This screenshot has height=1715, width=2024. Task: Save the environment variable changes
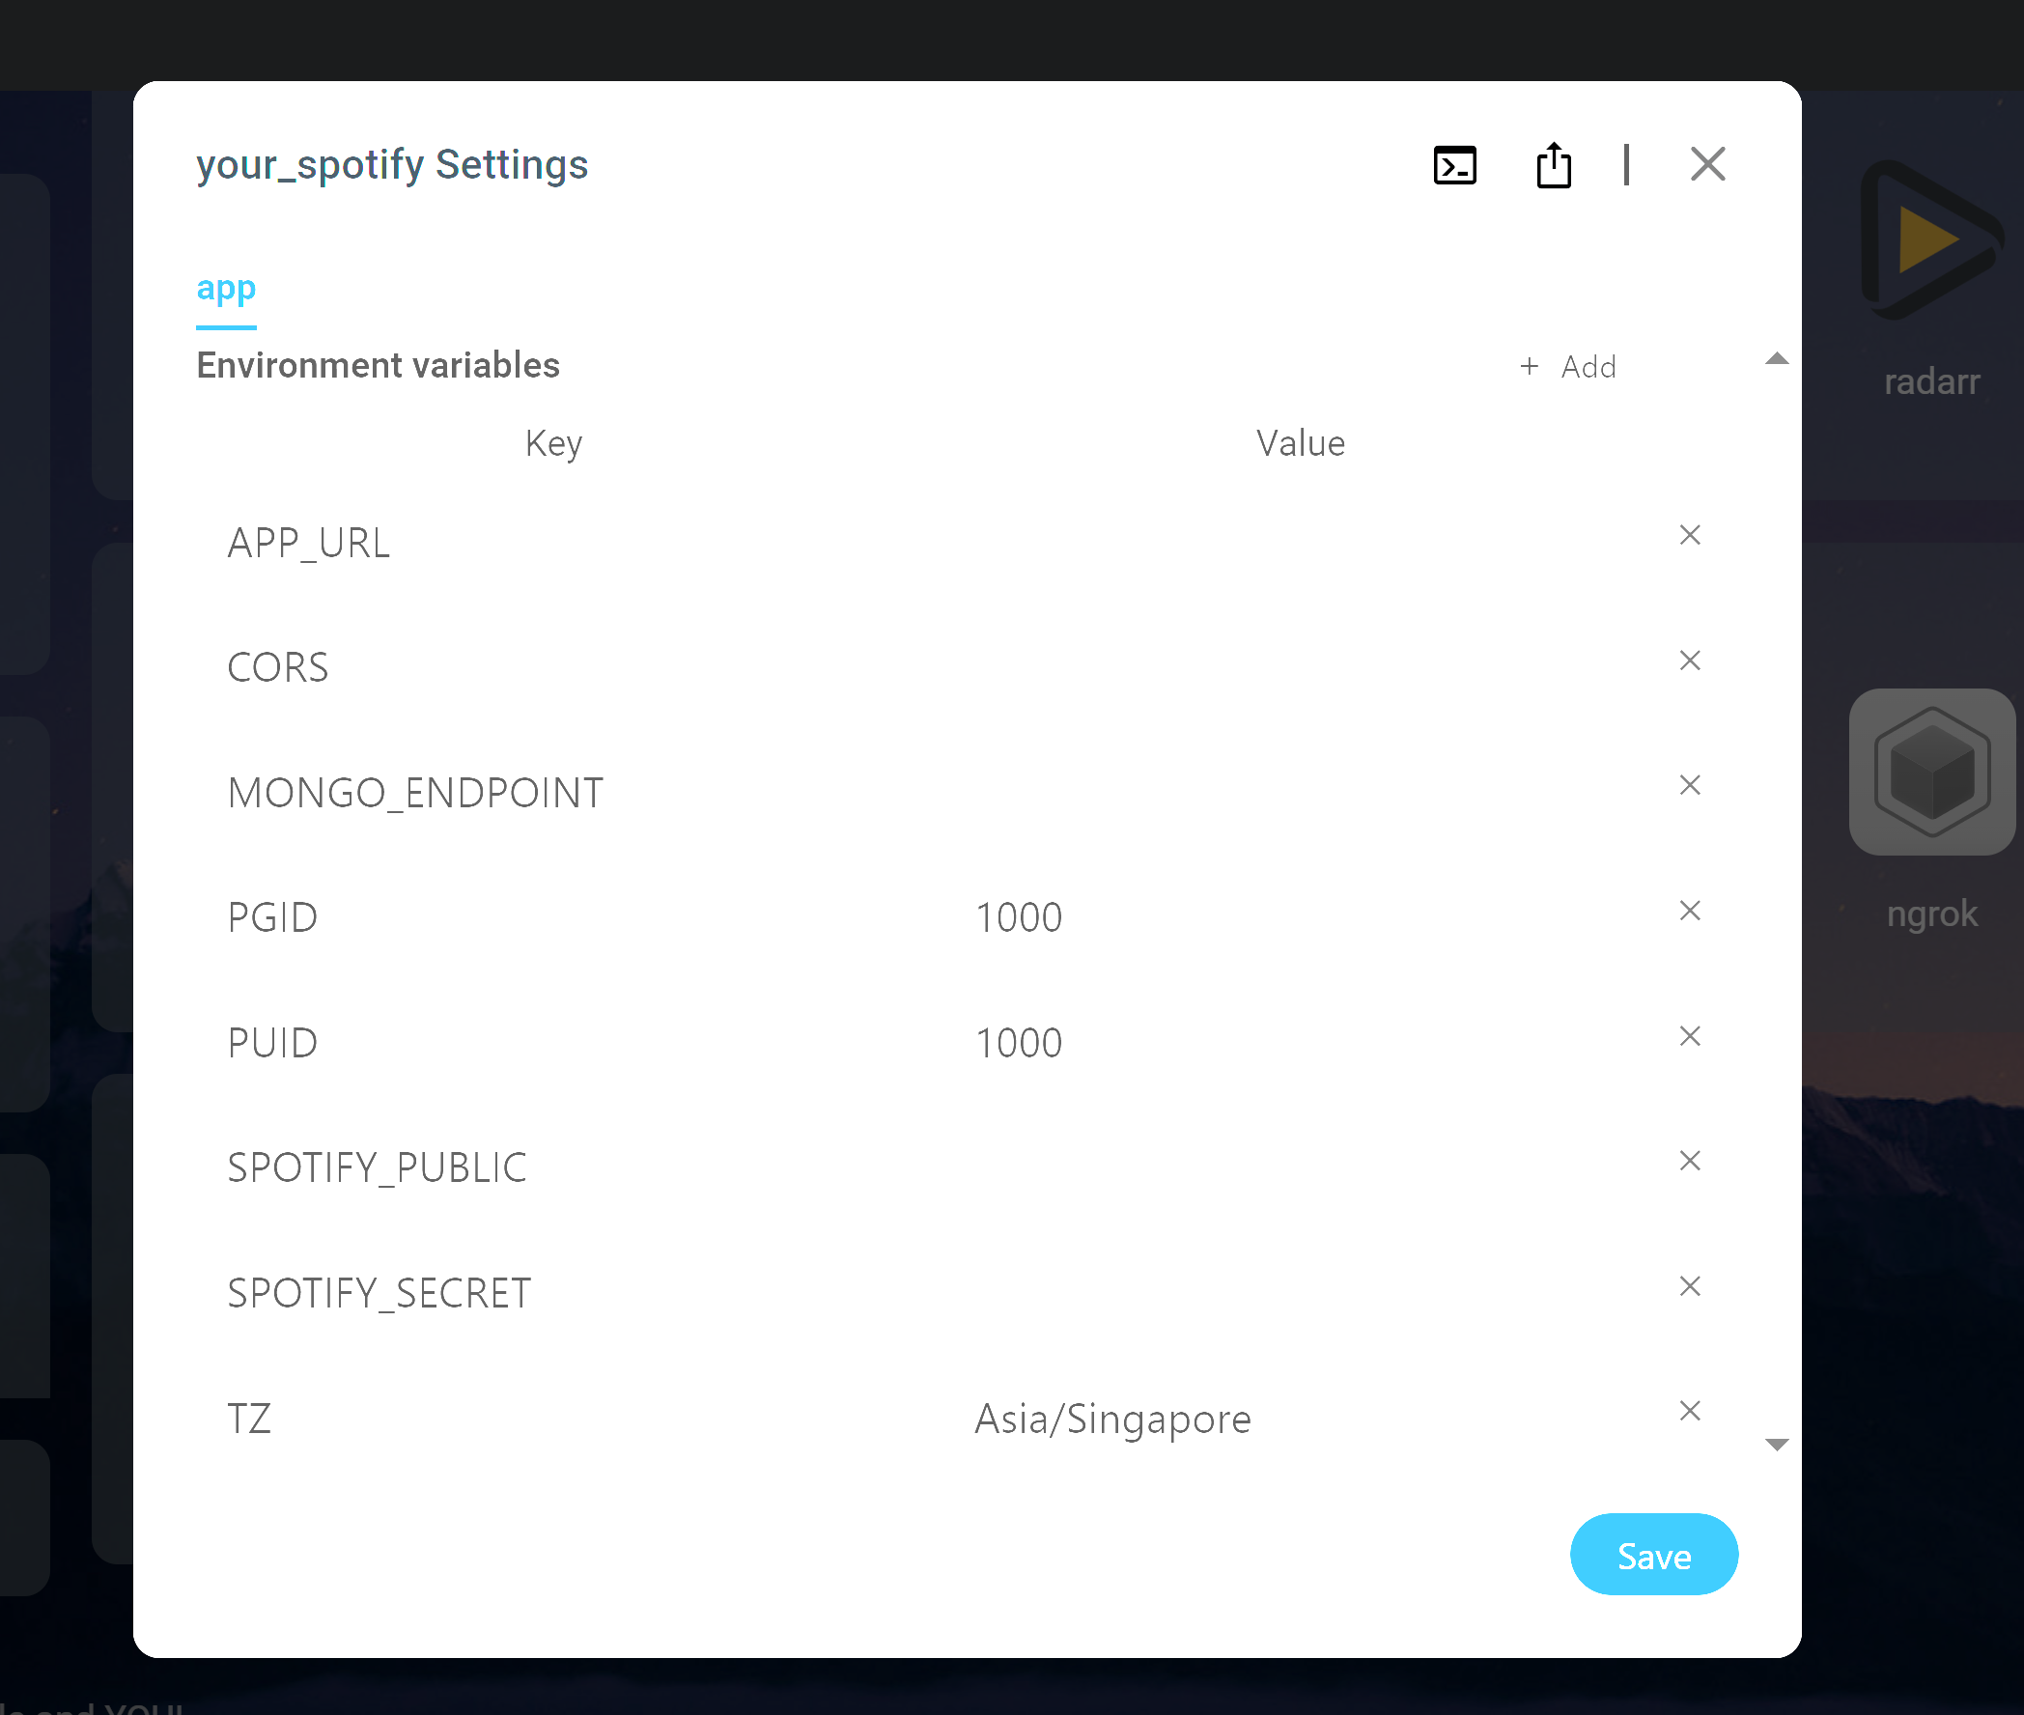coord(1653,1555)
